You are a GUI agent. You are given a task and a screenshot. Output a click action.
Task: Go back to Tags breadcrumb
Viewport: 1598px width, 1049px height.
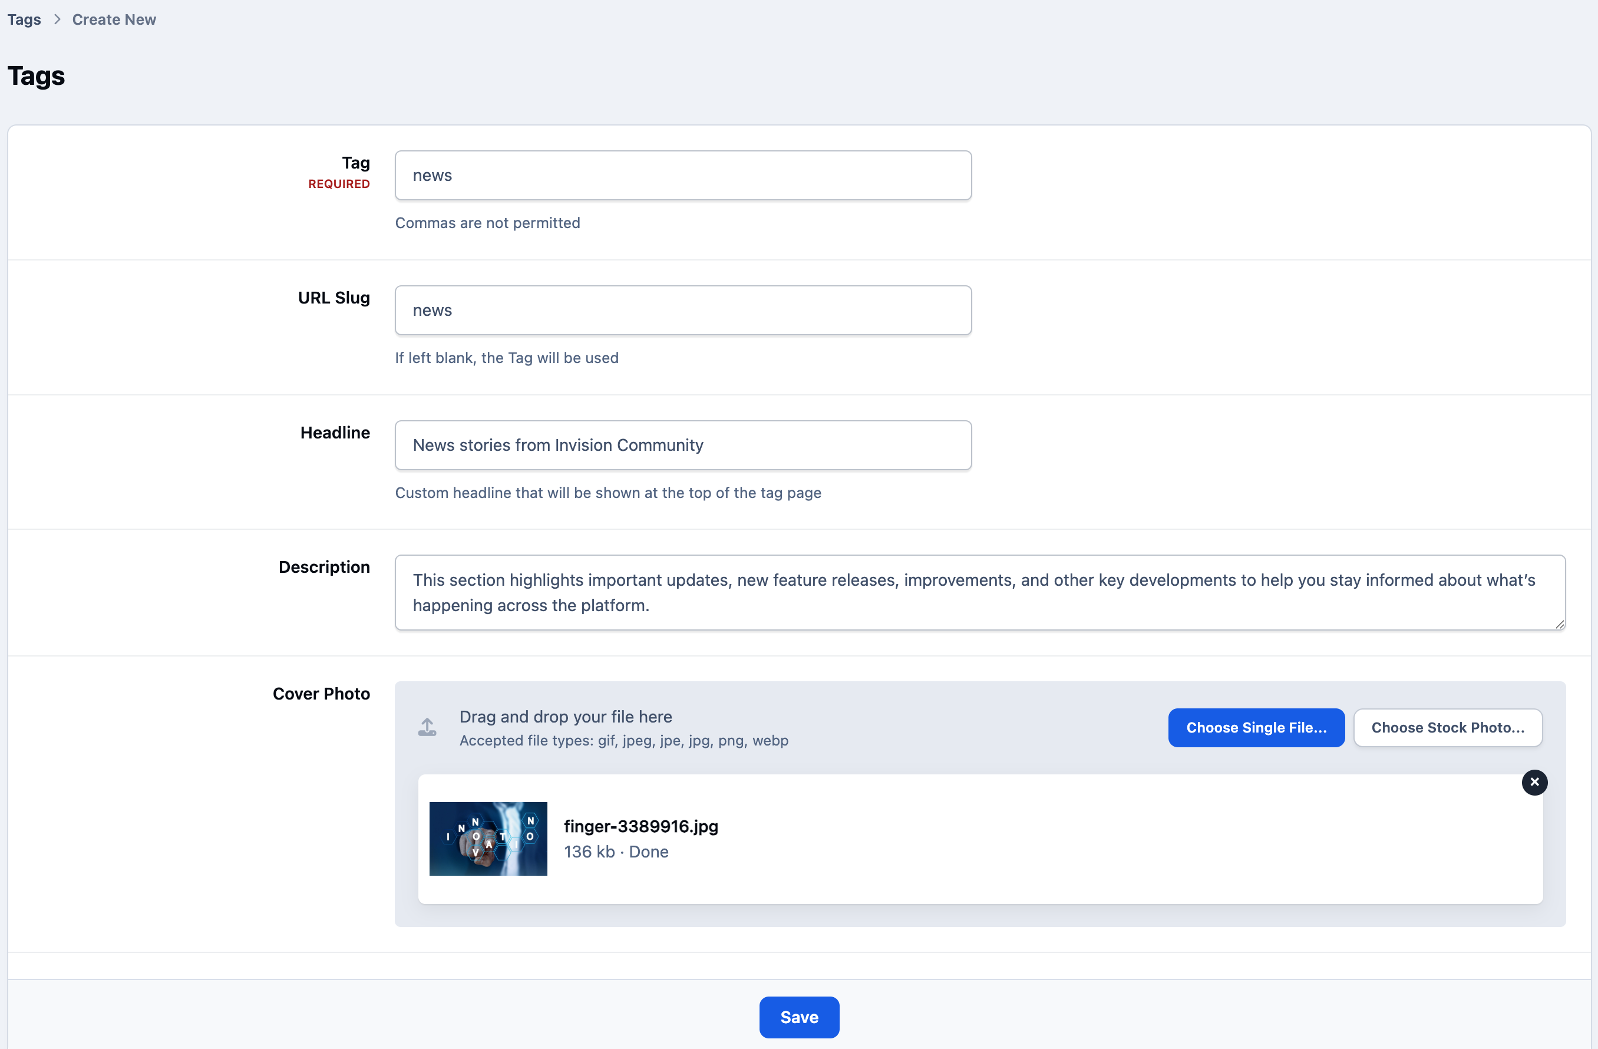pyautogui.click(x=24, y=19)
